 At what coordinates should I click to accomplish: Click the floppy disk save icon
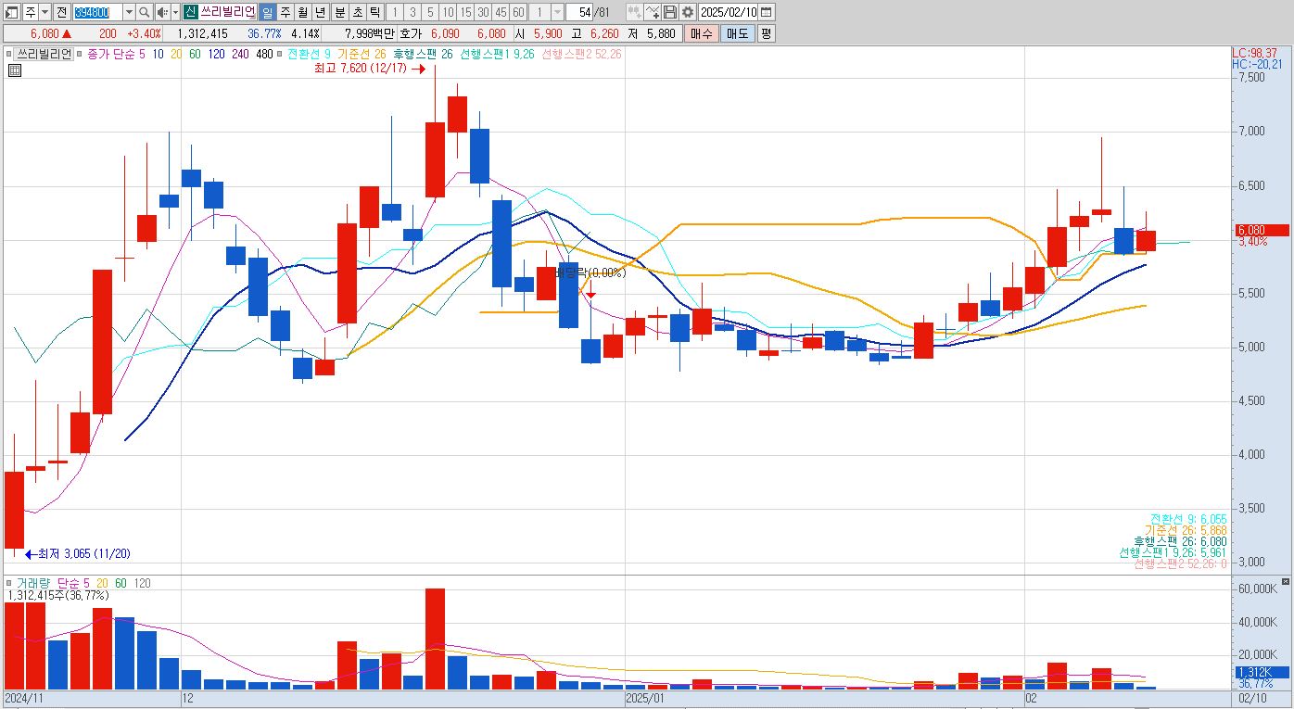point(670,12)
